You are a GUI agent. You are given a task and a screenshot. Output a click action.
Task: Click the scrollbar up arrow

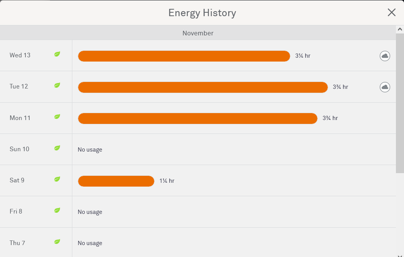[400, 29]
